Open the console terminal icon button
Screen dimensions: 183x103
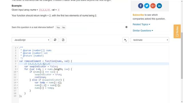click(x=126, y=40)
